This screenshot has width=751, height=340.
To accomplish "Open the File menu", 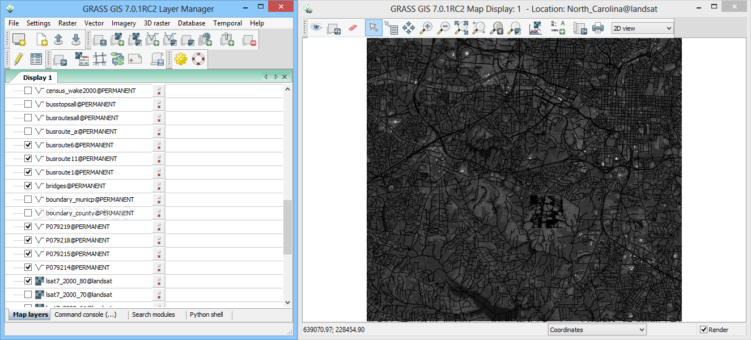I will point(14,23).
